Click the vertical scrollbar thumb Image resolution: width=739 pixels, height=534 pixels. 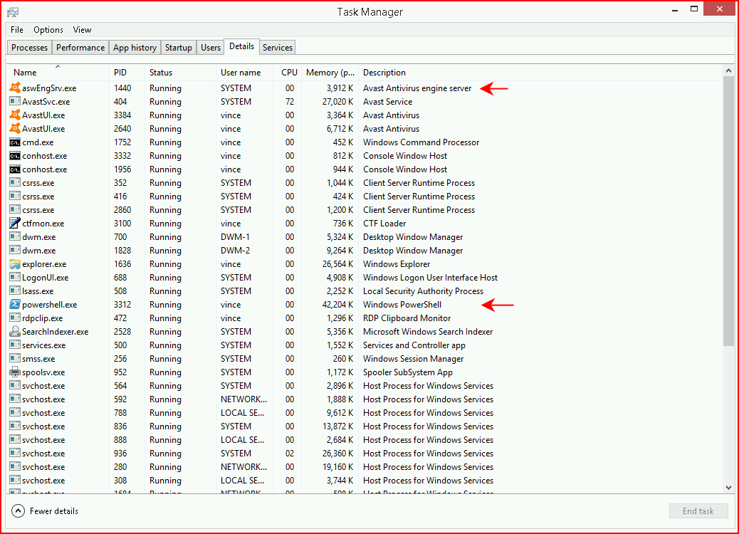coord(728,211)
